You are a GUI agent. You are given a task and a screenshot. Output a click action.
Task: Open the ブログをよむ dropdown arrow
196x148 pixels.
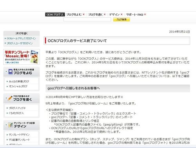(x=84, y=14)
